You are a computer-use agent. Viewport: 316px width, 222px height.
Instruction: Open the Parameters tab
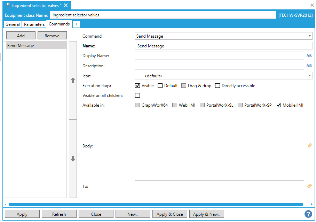tap(34, 24)
